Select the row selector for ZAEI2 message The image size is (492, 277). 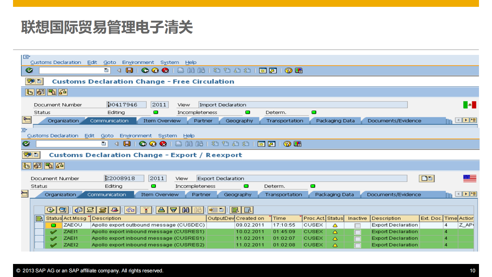(39, 245)
